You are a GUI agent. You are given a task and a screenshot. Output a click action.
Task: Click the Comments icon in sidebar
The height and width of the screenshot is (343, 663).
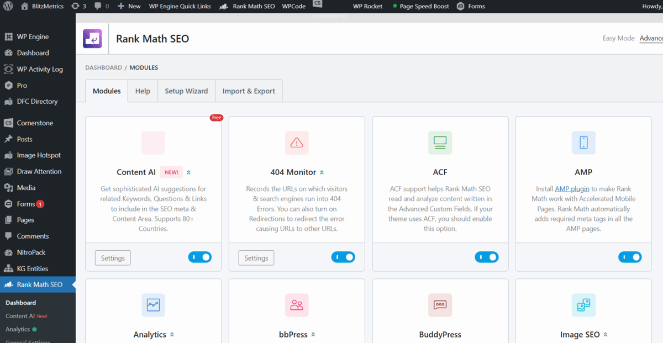click(8, 236)
